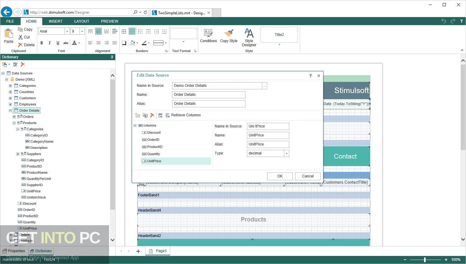This screenshot has width=466, height=264.
Task: Toggle justify text alignment
Action: (x=115, y=43)
